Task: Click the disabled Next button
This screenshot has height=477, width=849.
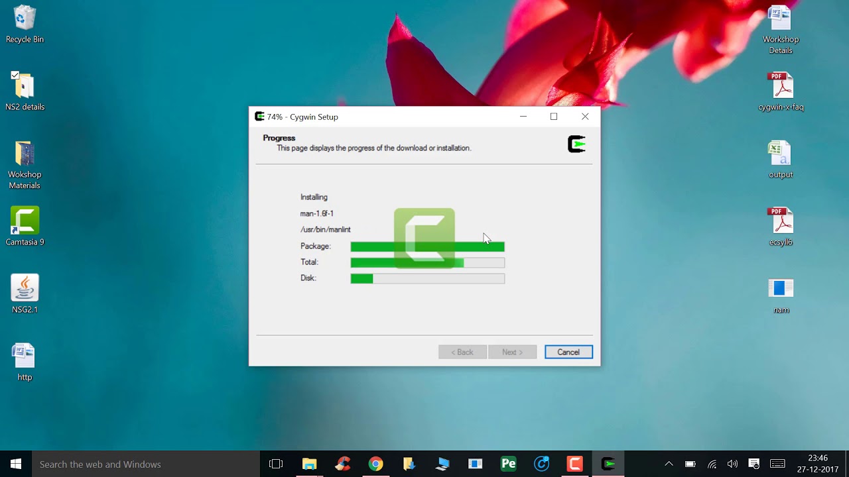Action: [512, 352]
